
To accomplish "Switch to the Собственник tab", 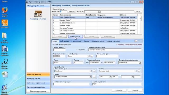I will coord(64,41).
